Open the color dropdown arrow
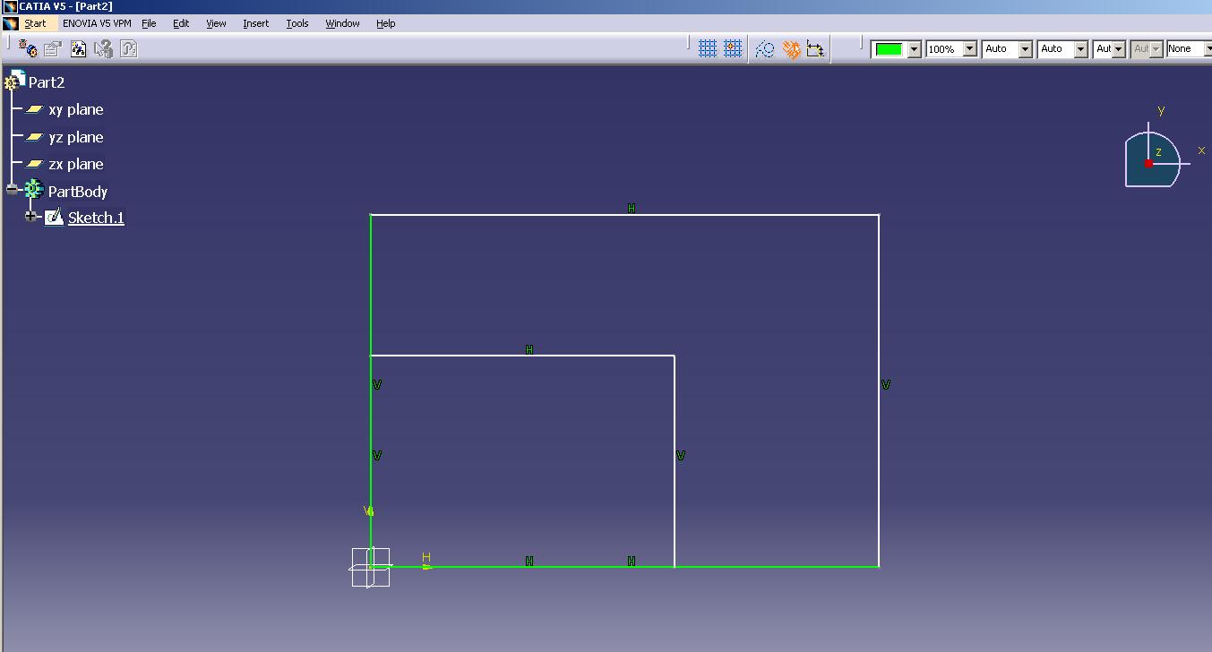The width and height of the screenshot is (1212, 652). tap(914, 49)
